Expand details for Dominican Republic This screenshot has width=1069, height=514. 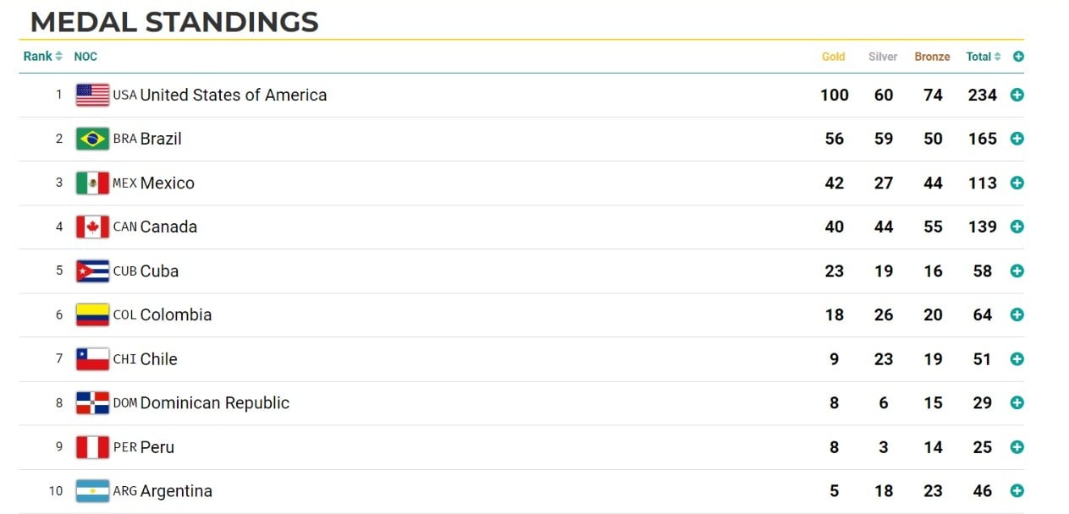pyautogui.click(x=1015, y=402)
